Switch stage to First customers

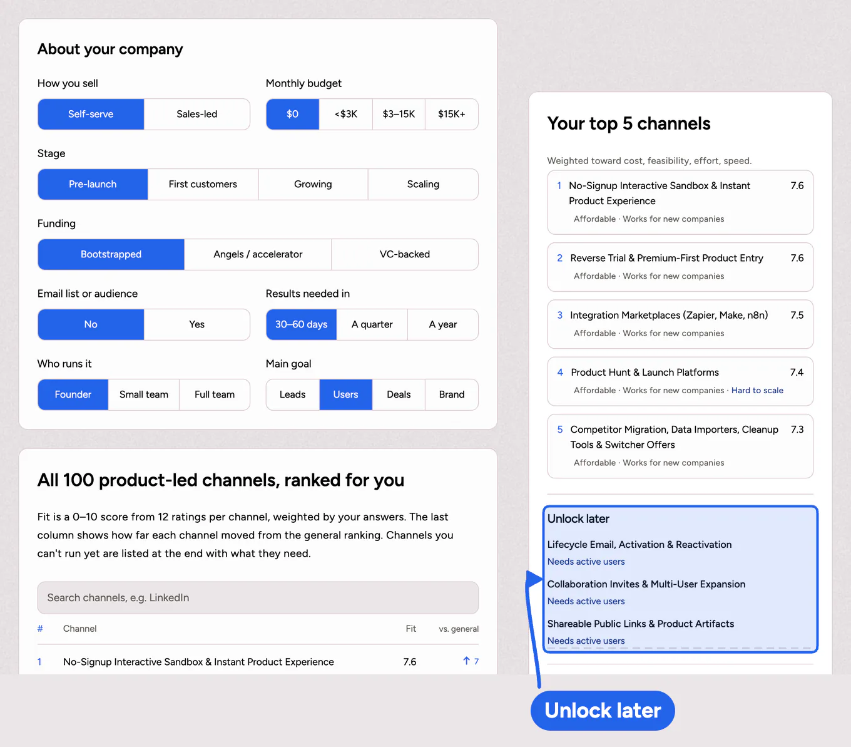203,184
